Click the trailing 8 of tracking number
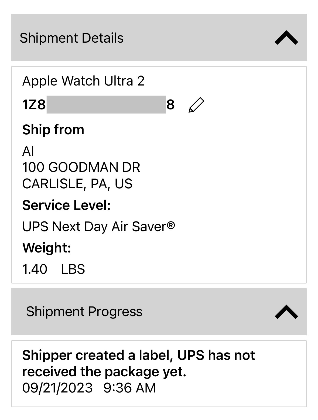This screenshot has width=318, height=420. 170,105
